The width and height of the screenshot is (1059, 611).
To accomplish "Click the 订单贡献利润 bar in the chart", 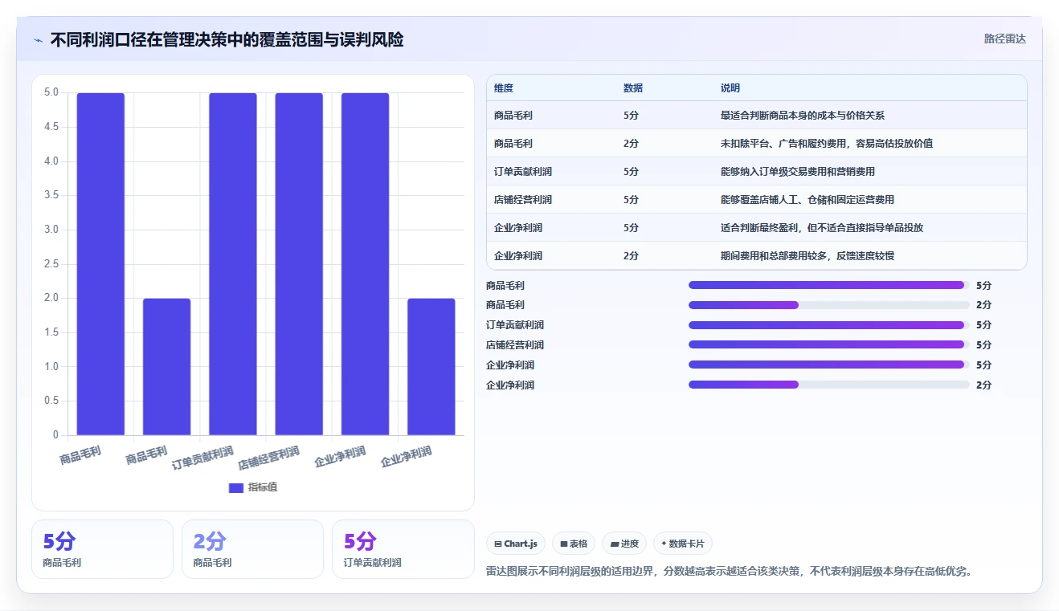I will [233, 264].
